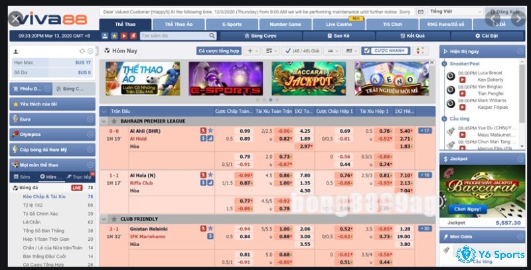Click the refresh balance icon in the account panel

(82, 51)
